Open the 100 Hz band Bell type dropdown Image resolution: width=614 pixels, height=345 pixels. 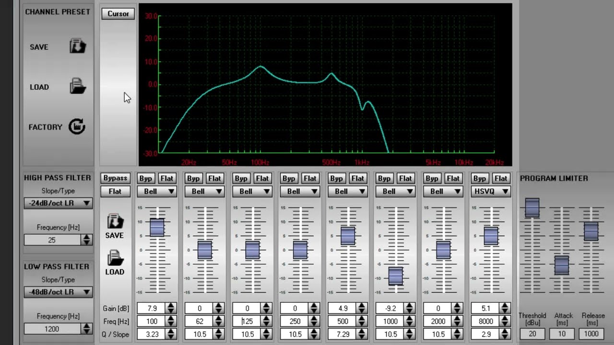click(x=156, y=191)
